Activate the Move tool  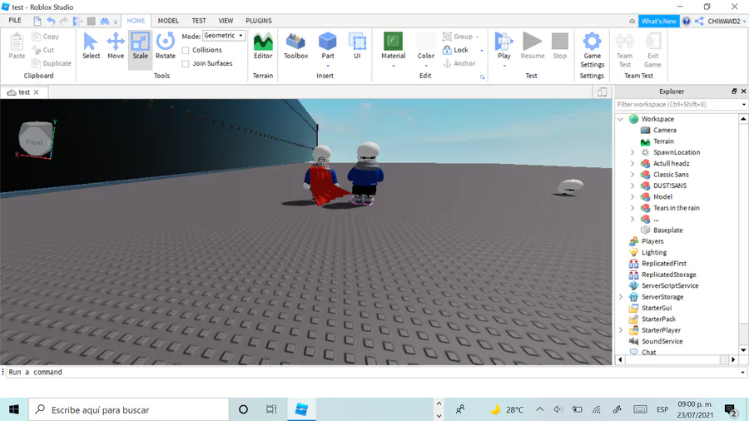point(116,46)
